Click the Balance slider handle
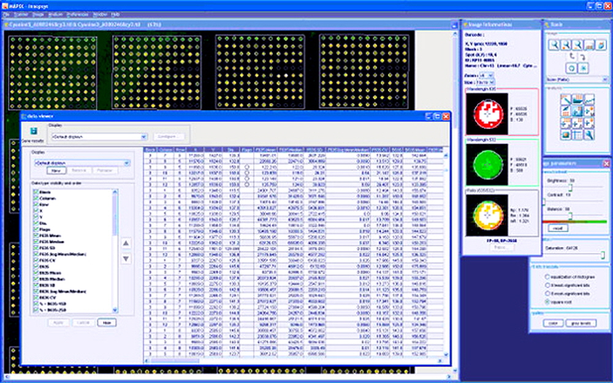Viewport: 613px width, 383px height. coord(570,216)
